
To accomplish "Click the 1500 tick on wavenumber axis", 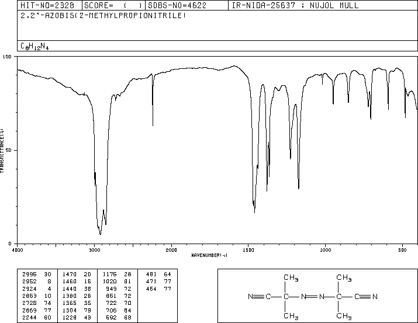I will point(248,249).
